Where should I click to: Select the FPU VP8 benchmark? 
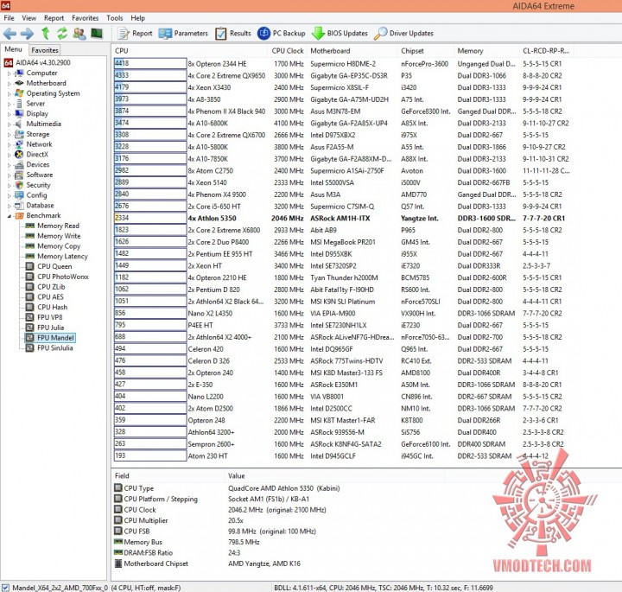[50, 317]
